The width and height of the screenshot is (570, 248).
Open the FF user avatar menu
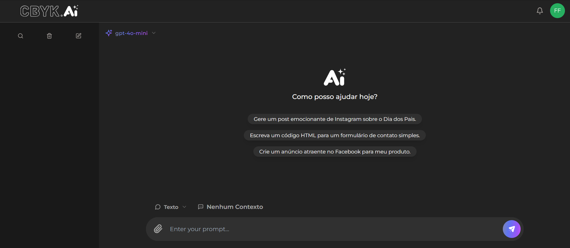pos(557,11)
